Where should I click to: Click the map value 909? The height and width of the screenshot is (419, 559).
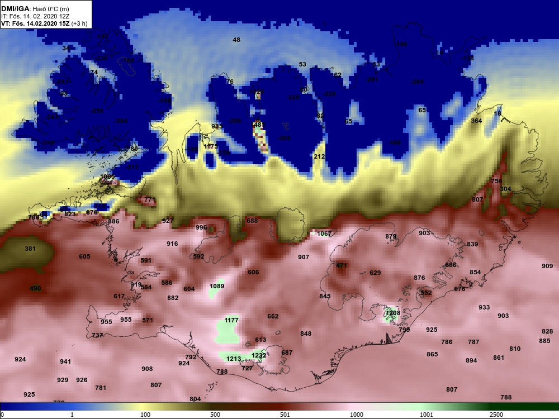click(547, 266)
